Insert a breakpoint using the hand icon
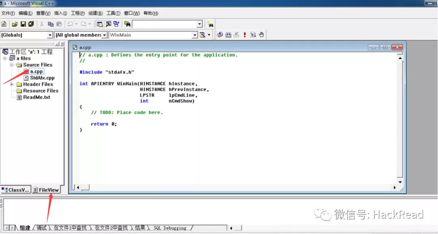Screen dimensions: 438x234 261,34
